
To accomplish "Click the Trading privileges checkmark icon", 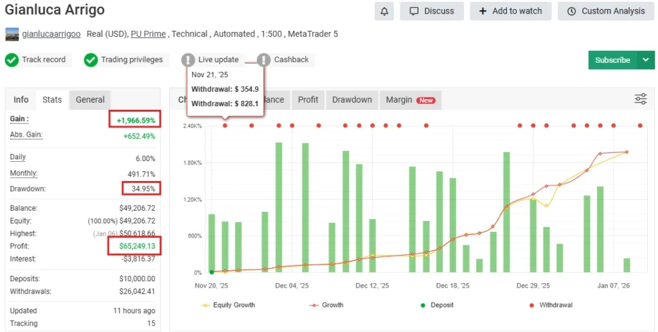I will pyautogui.click(x=91, y=60).
